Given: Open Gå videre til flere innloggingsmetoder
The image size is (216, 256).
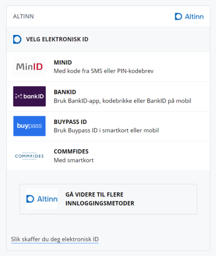Looking at the screenshot, I should [x=100, y=199].
